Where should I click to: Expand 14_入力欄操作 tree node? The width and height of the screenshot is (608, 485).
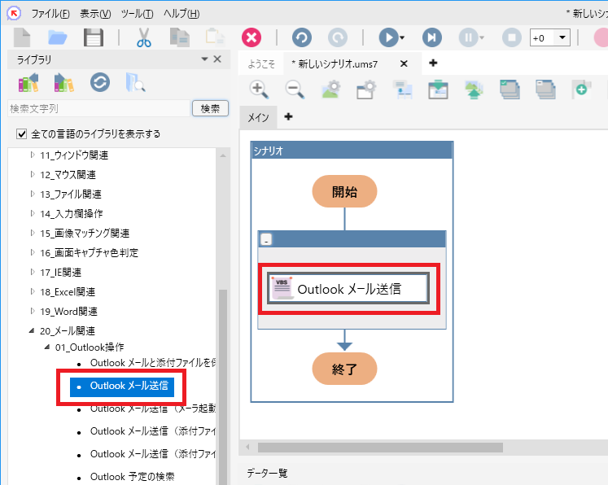(33, 213)
